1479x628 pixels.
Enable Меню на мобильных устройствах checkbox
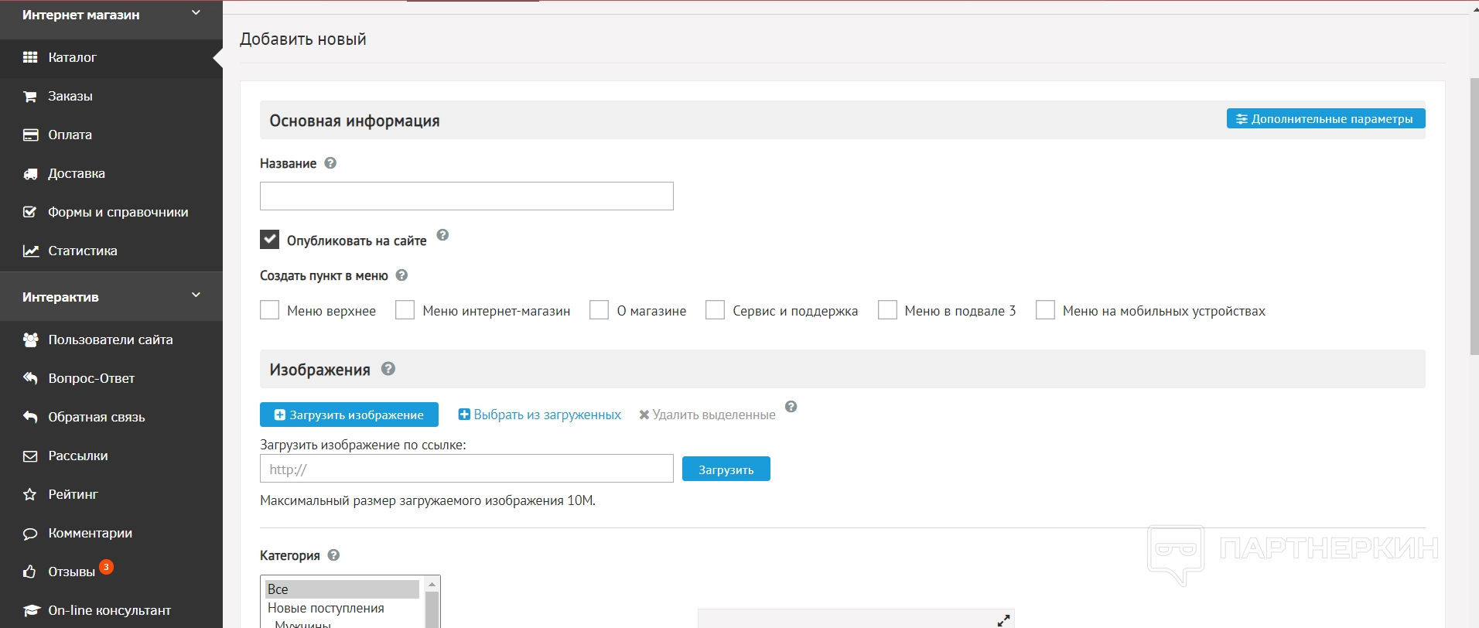click(x=1045, y=310)
